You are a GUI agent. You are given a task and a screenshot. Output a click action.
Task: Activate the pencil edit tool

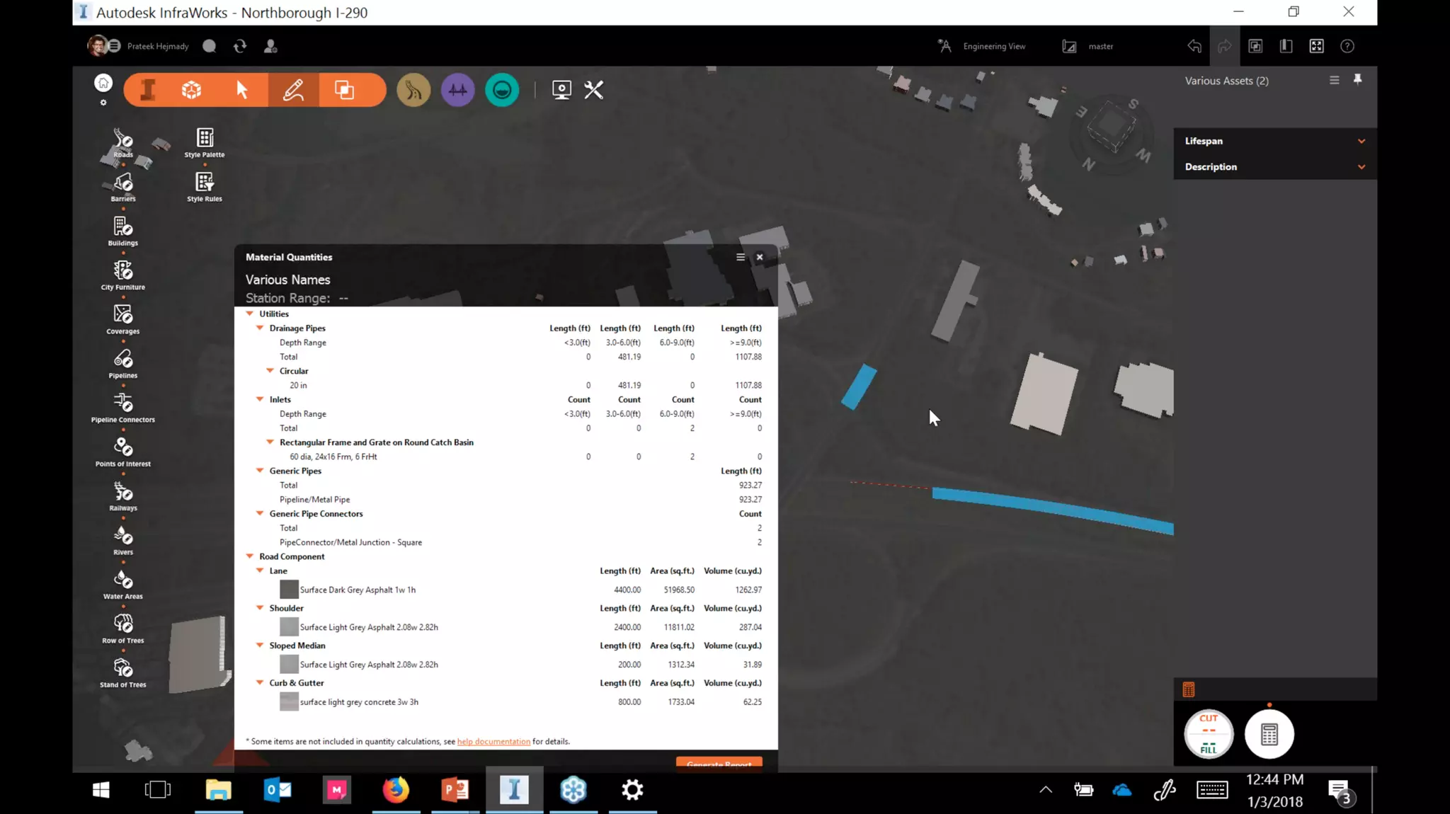coord(293,90)
